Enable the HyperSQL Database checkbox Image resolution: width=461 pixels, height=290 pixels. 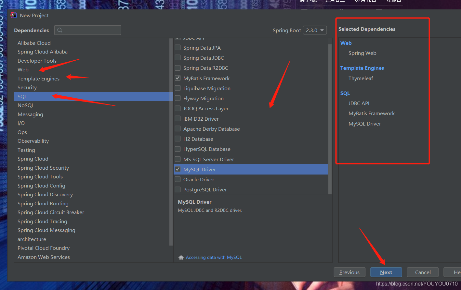178,149
